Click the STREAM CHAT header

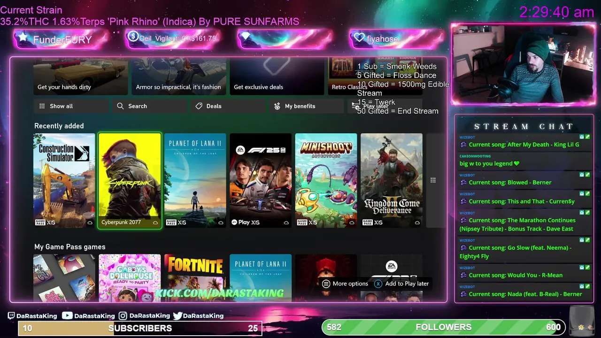click(524, 127)
